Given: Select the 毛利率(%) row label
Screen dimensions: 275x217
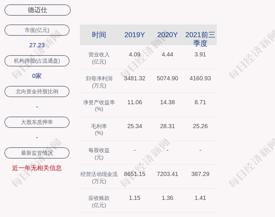Looking at the screenshot, I should coord(99,130).
